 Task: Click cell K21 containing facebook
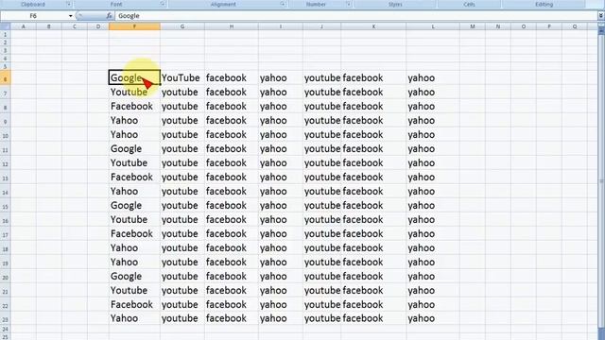click(x=373, y=290)
